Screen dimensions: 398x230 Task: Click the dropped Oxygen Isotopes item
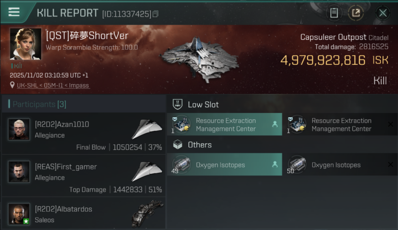(x=224, y=165)
